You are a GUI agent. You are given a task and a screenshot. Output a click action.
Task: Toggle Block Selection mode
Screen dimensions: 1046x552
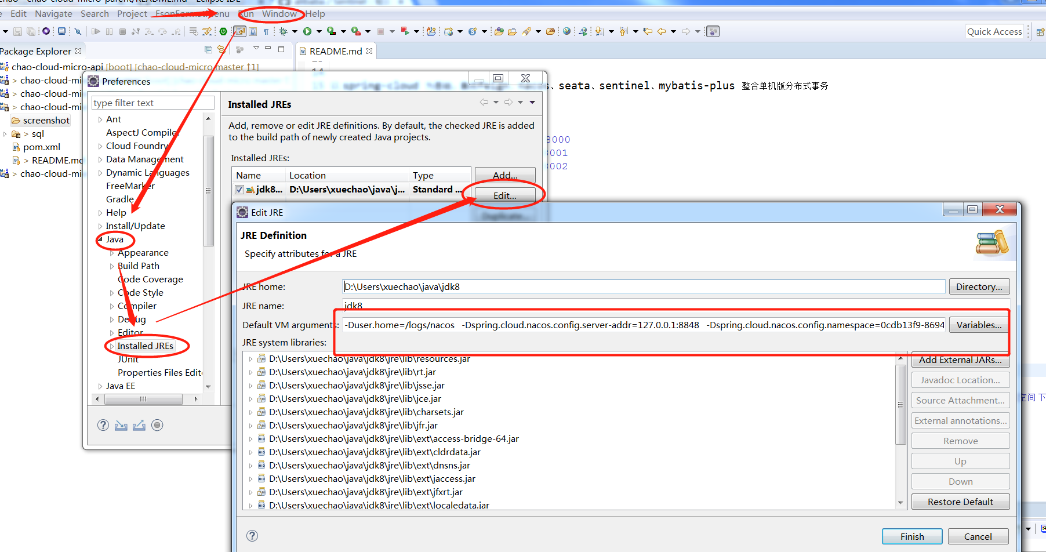pos(253,31)
